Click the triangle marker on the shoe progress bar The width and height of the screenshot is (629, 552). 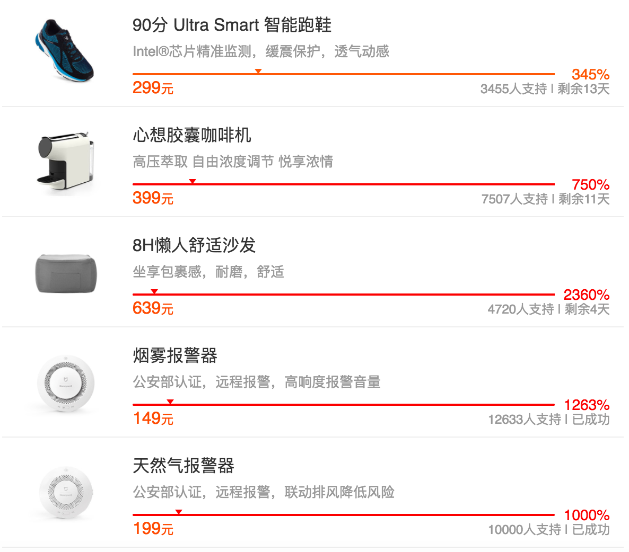click(258, 71)
